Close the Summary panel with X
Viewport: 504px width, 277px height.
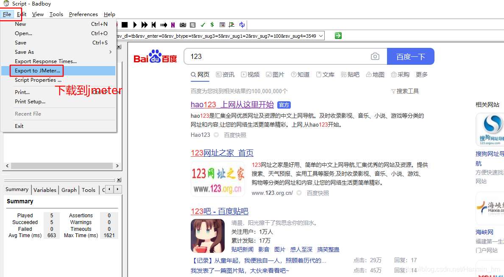click(119, 180)
